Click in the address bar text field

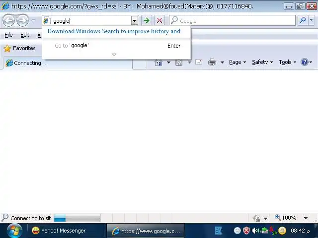pos(91,21)
